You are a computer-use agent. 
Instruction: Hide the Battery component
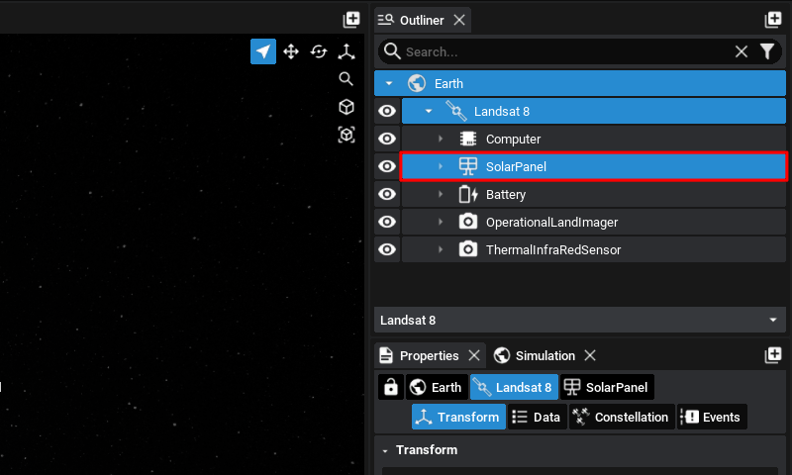click(x=387, y=194)
